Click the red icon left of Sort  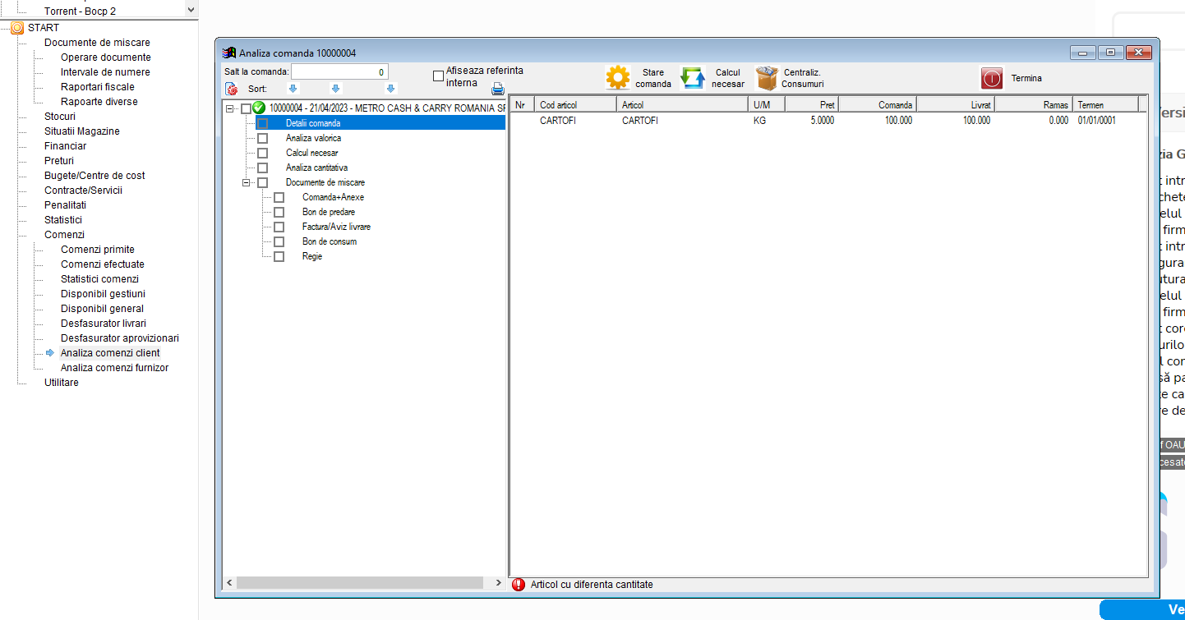pyautogui.click(x=232, y=89)
